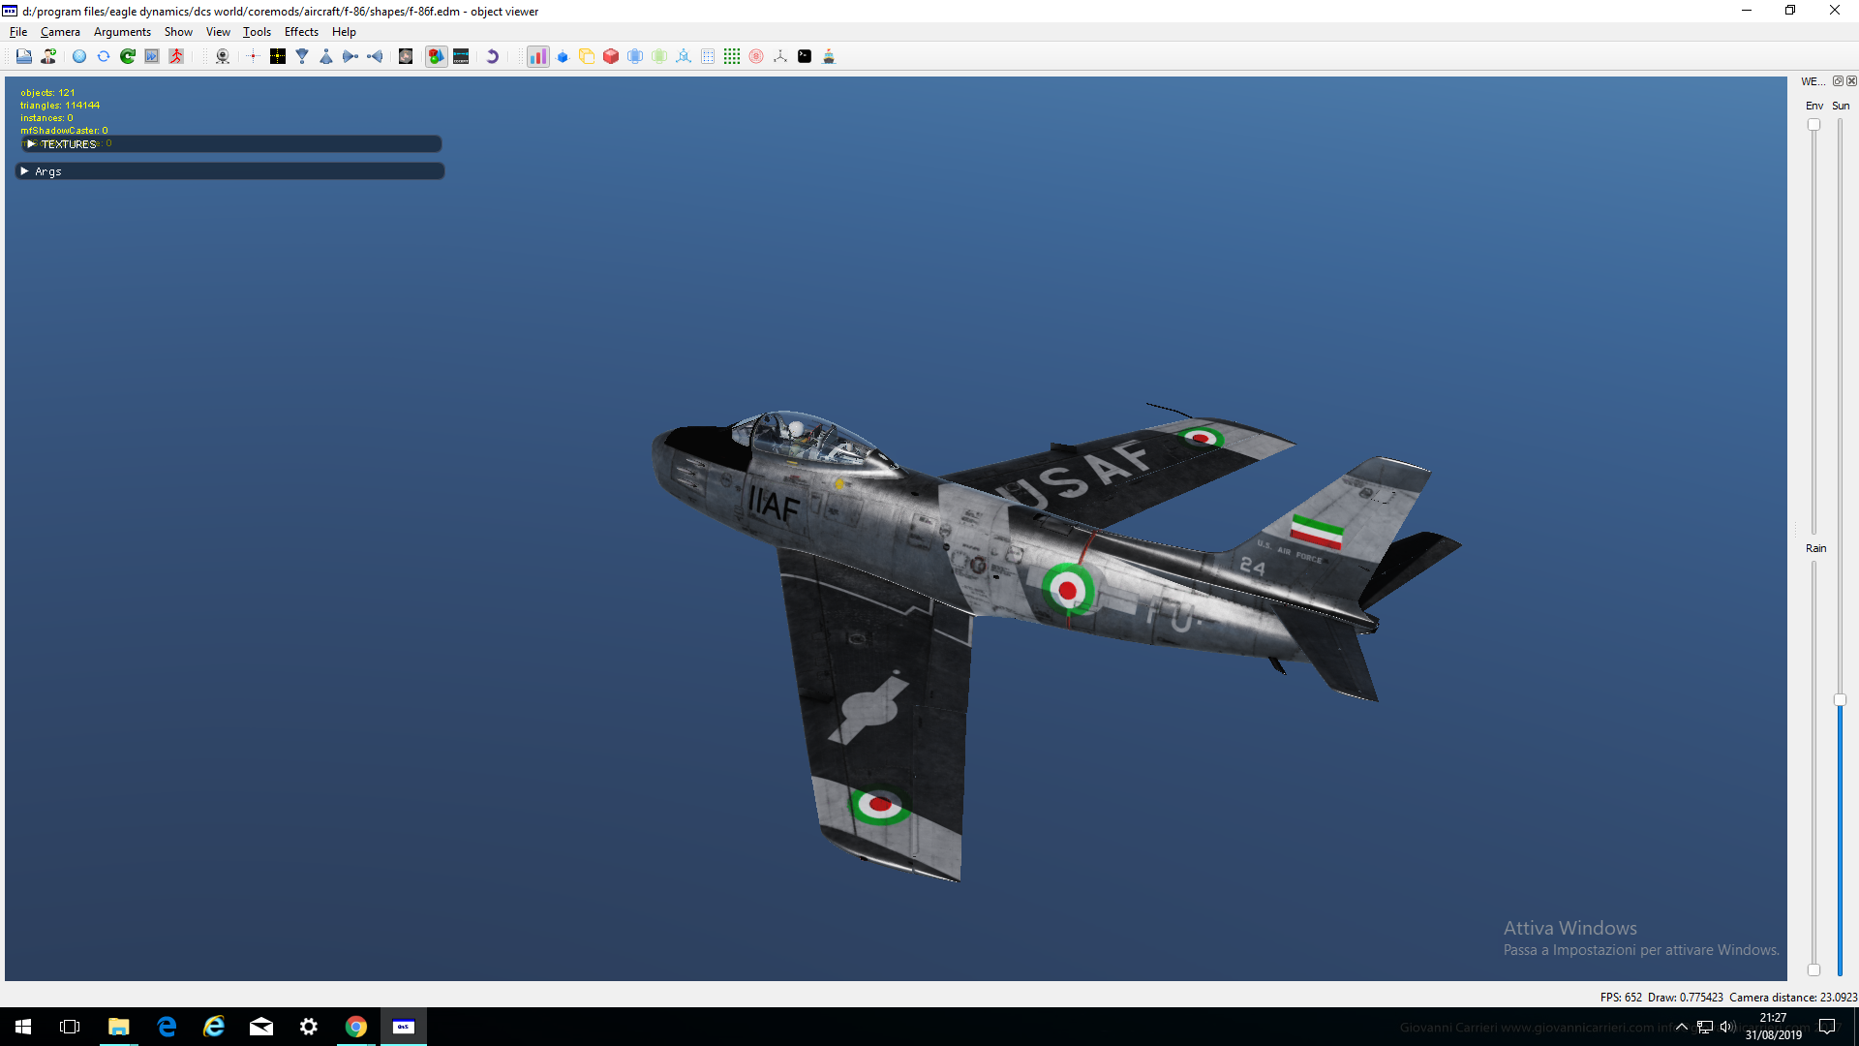Open the Show menu
Viewport: 1859px width, 1046px height.
click(178, 32)
